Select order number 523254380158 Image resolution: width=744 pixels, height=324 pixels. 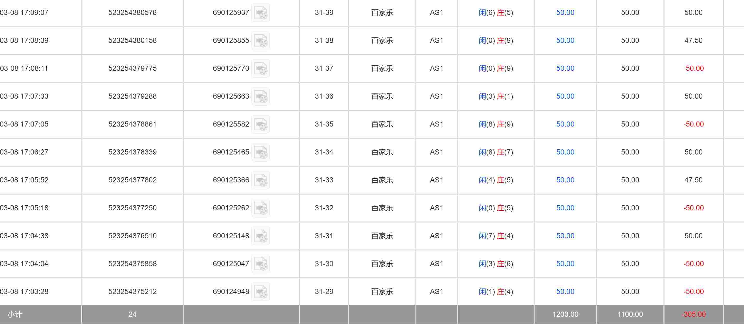[x=132, y=41]
